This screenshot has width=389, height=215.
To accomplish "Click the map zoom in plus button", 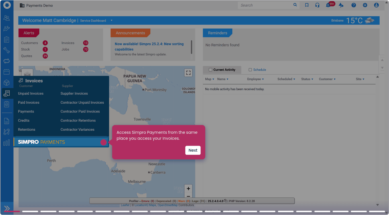I will [x=188, y=189].
